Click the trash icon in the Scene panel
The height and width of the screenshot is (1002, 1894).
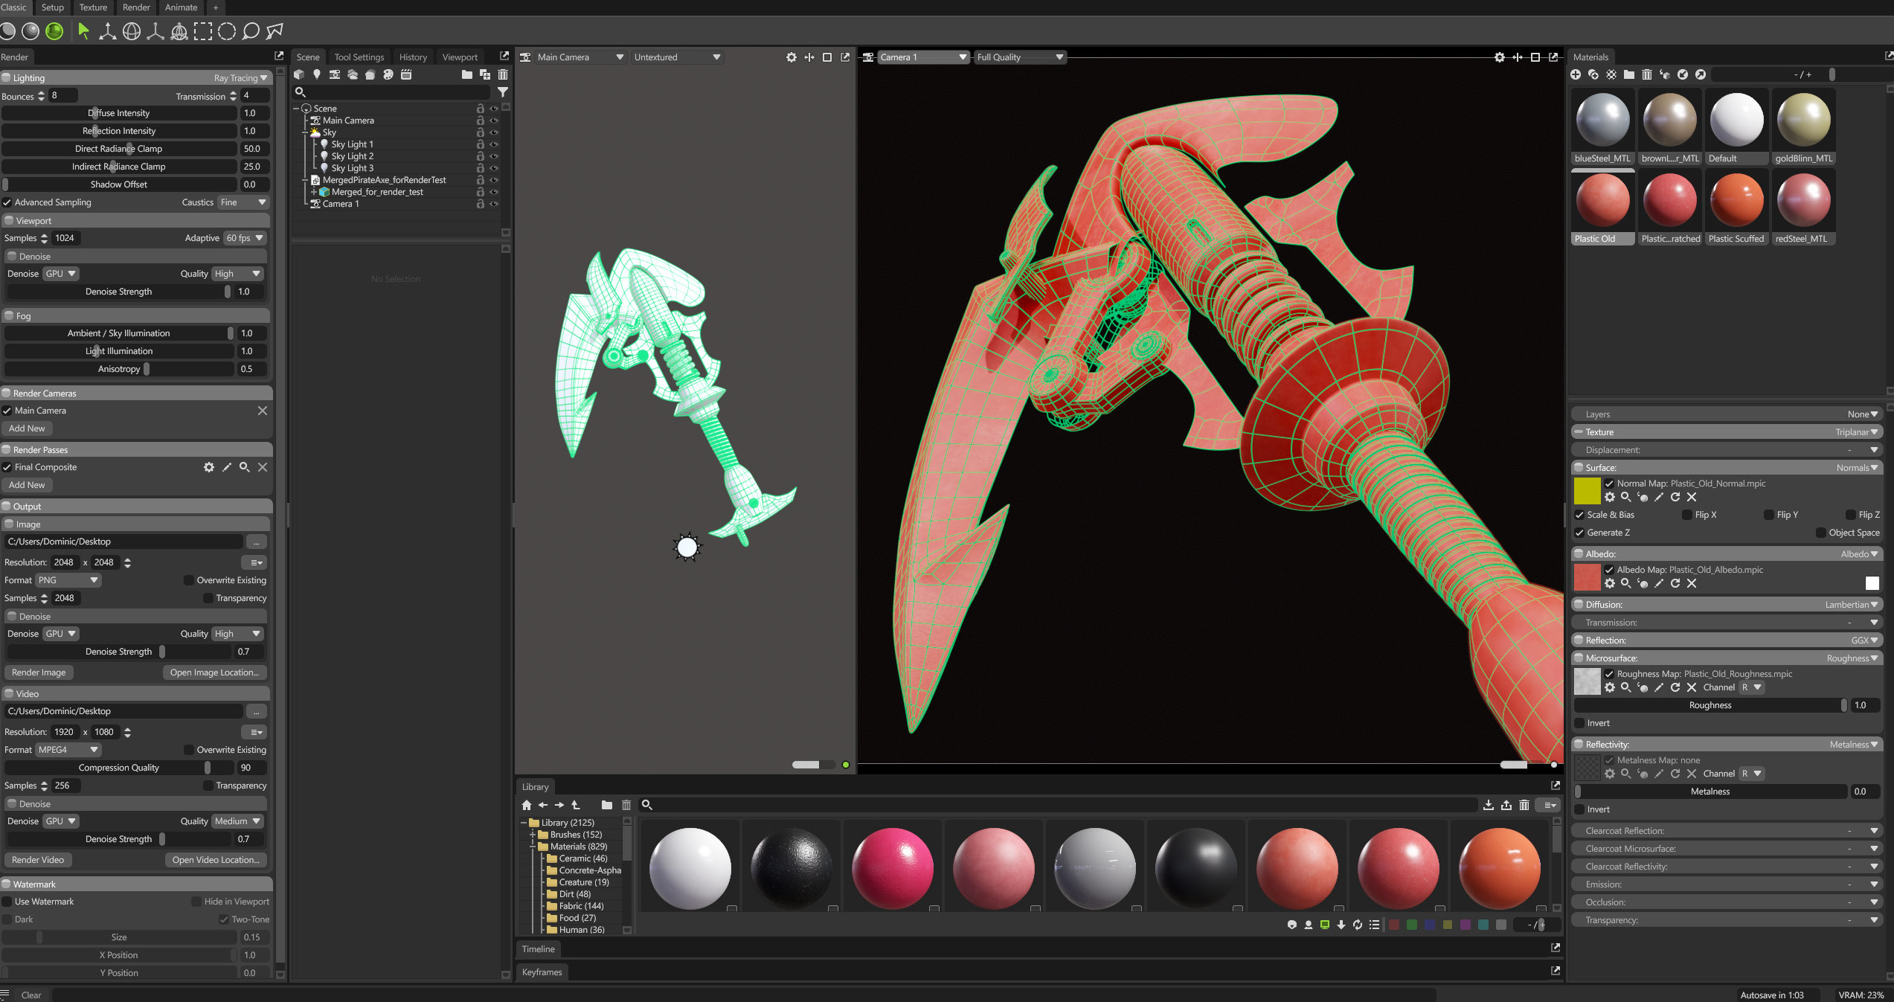[503, 74]
